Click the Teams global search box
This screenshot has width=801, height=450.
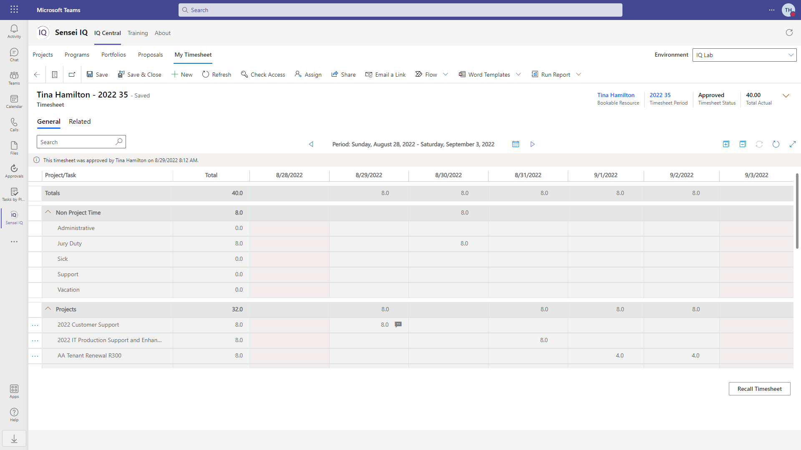[x=400, y=10]
